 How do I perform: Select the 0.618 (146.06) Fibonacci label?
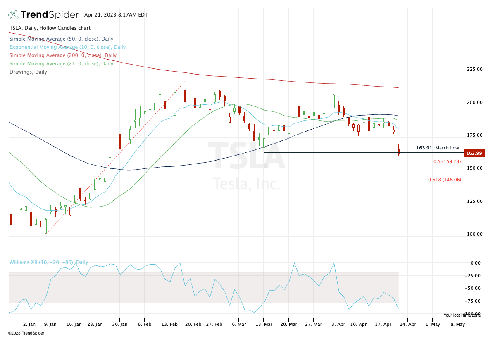coord(445,180)
